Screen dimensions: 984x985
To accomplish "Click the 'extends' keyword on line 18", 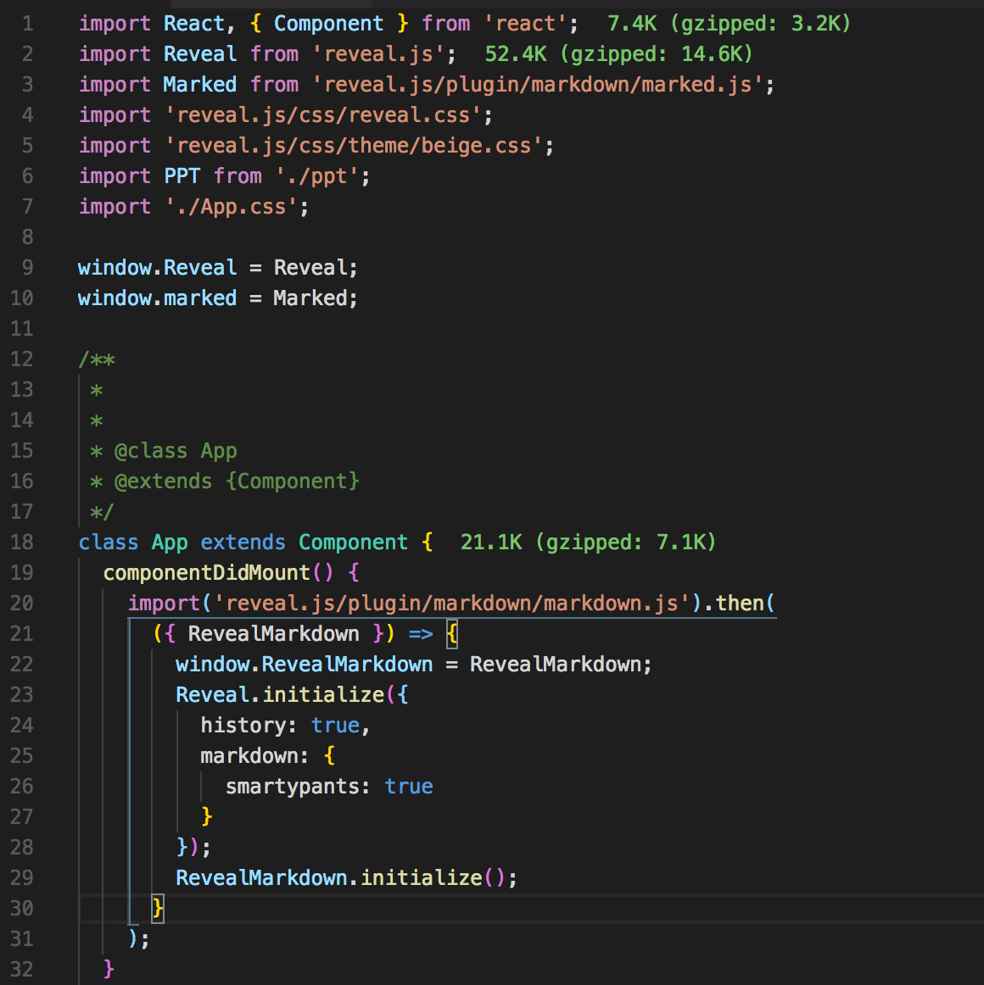I will coord(243,543).
